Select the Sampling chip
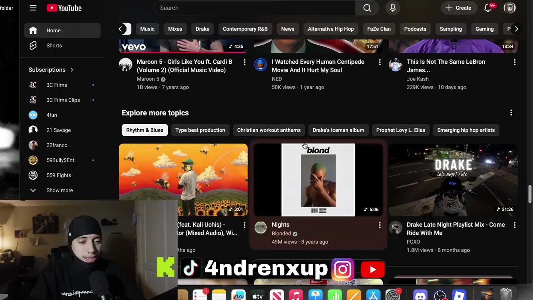The width and height of the screenshot is (533, 300). click(x=451, y=29)
